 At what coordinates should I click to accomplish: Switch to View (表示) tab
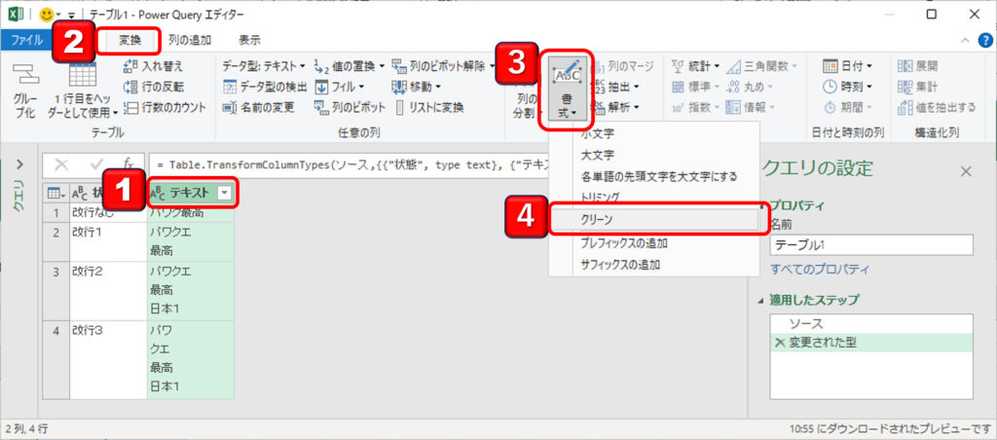click(x=249, y=40)
